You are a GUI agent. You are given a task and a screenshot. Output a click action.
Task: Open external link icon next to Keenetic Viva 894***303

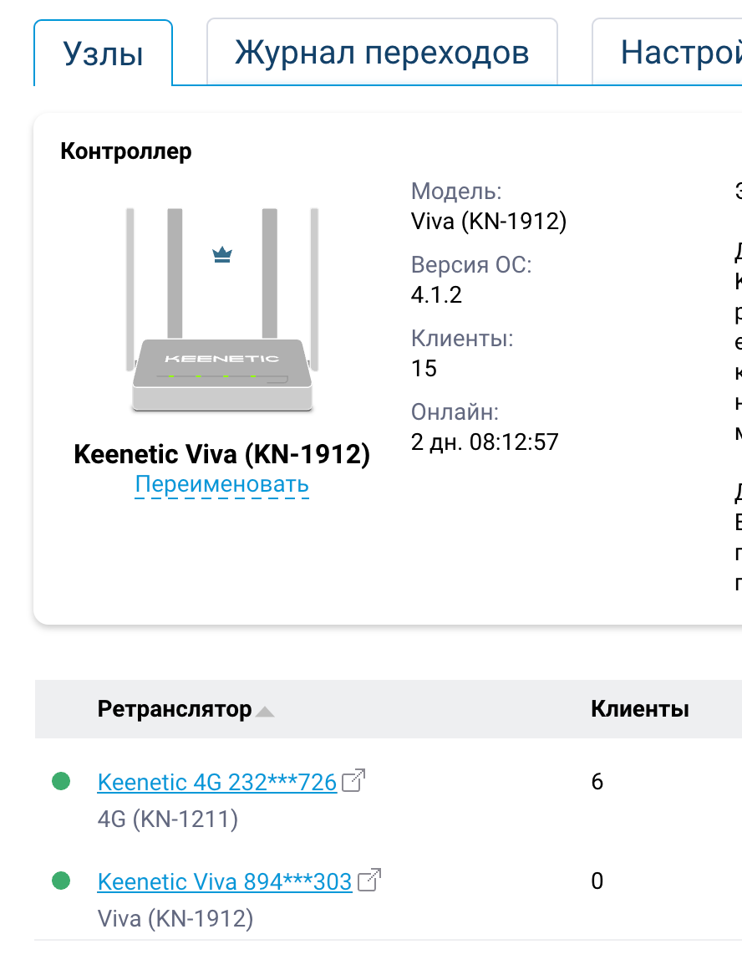click(x=368, y=880)
